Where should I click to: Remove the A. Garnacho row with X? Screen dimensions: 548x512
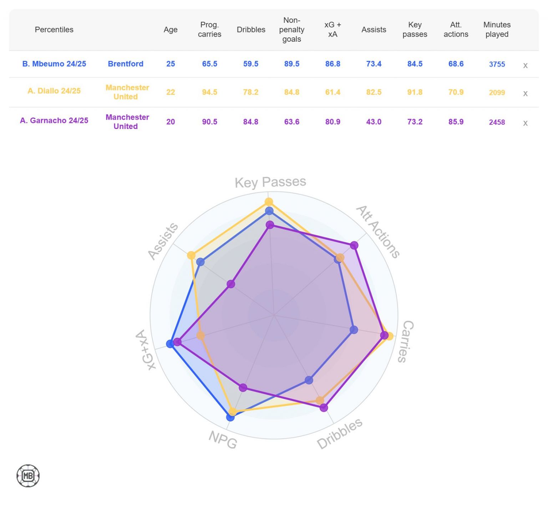click(x=525, y=123)
